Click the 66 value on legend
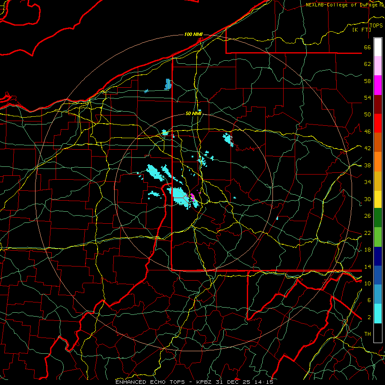The width and height of the screenshot is (385, 385). [367, 47]
